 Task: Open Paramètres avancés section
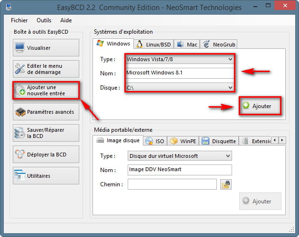pyautogui.click(x=46, y=112)
